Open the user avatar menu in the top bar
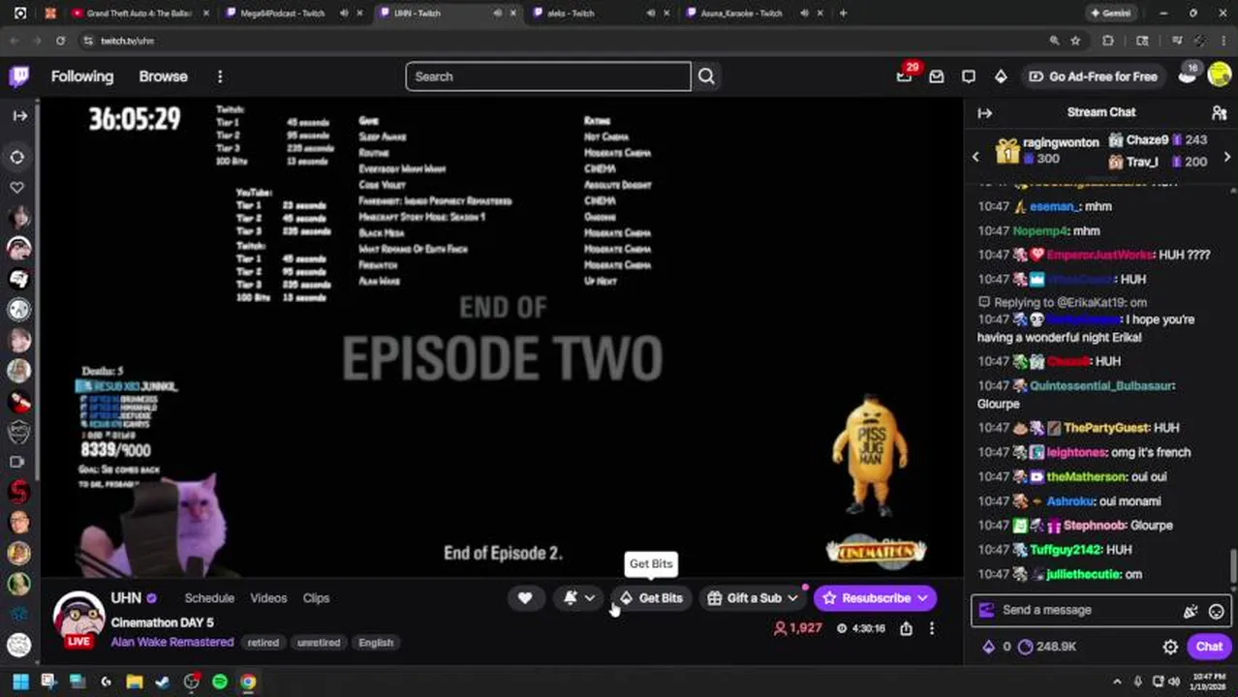1238x697 pixels. pos(1219,76)
